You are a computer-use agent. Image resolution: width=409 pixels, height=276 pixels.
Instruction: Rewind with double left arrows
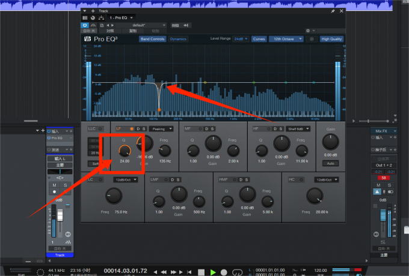(164, 272)
